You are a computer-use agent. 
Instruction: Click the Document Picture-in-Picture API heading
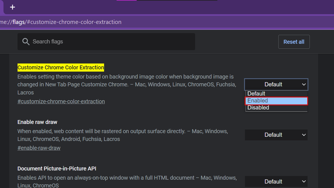click(57, 169)
